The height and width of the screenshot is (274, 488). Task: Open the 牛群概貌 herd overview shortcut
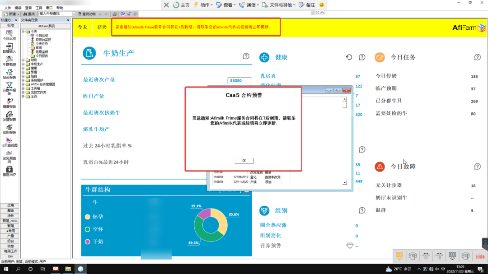[x=9, y=61]
